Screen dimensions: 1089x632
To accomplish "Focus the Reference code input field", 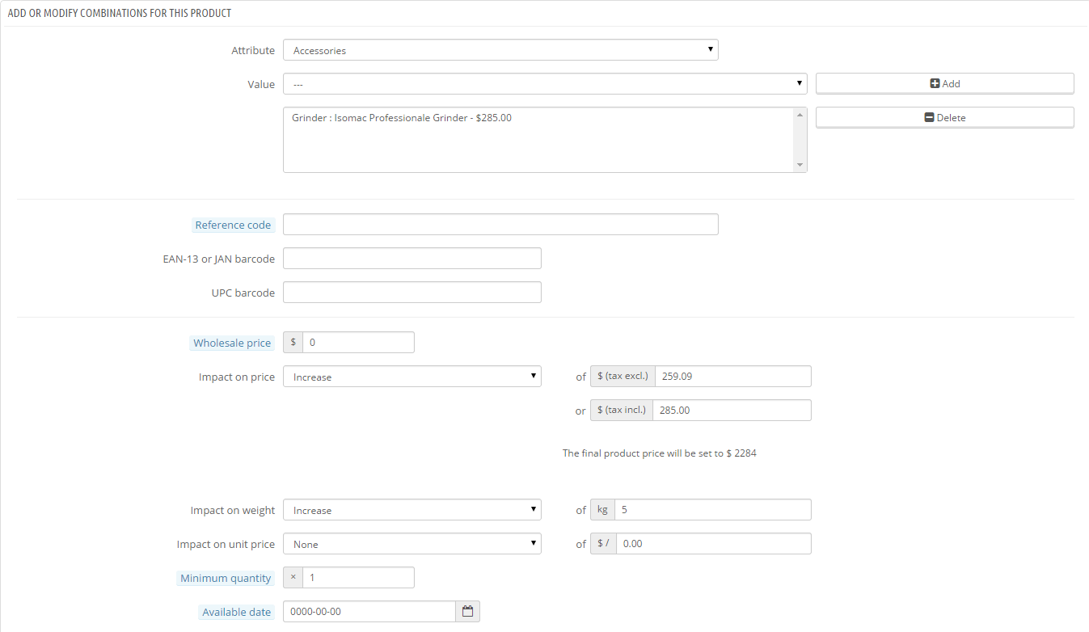I will click(x=500, y=225).
